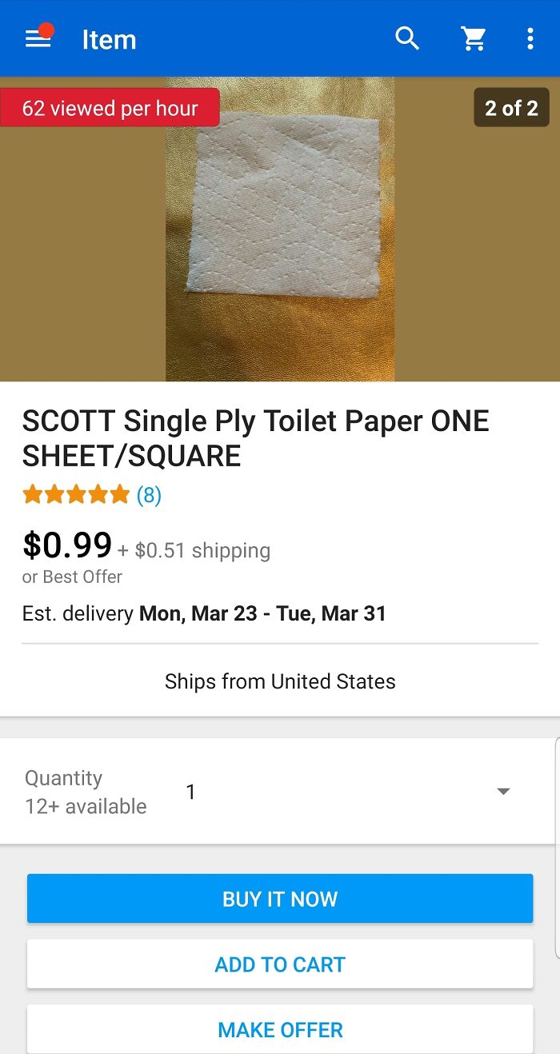Tap the search magnifier icon
560x1054 pixels.
(407, 38)
